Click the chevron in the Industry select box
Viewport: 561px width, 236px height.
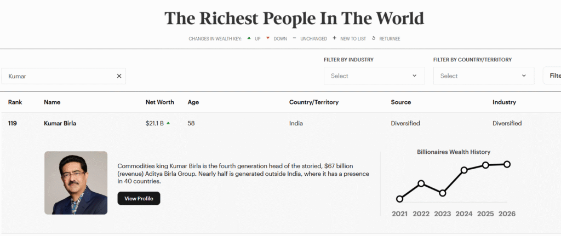[415, 76]
